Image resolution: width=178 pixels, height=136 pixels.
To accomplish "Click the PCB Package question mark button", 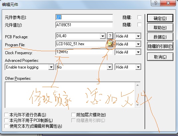I will [x=110, y=36].
